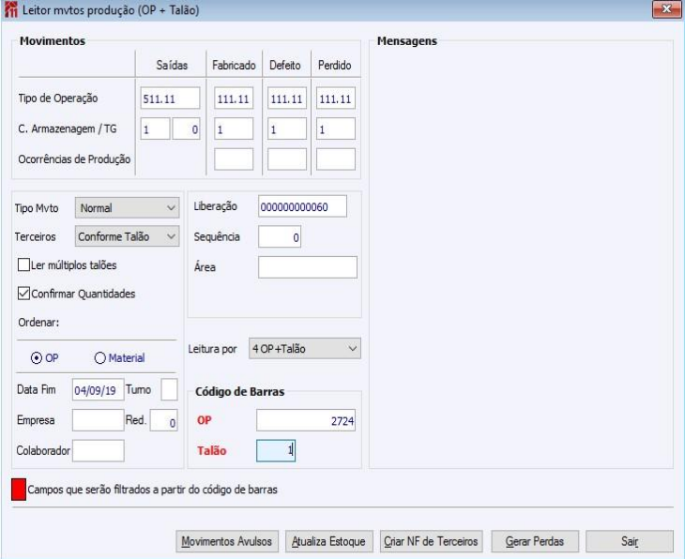Uncheck Confirmar Quantidades checkbox
Image resolution: width=685 pixels, height=559 pixels.
[x=23, y=294]
